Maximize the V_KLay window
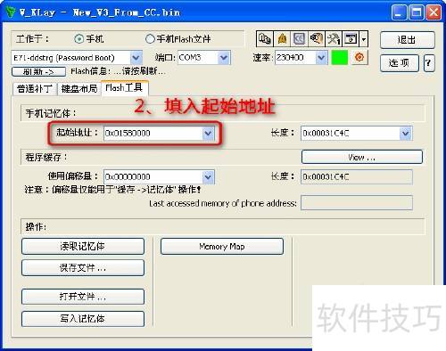Image resolution: width=446 pixels, height=351 pixels. (417, 12)
